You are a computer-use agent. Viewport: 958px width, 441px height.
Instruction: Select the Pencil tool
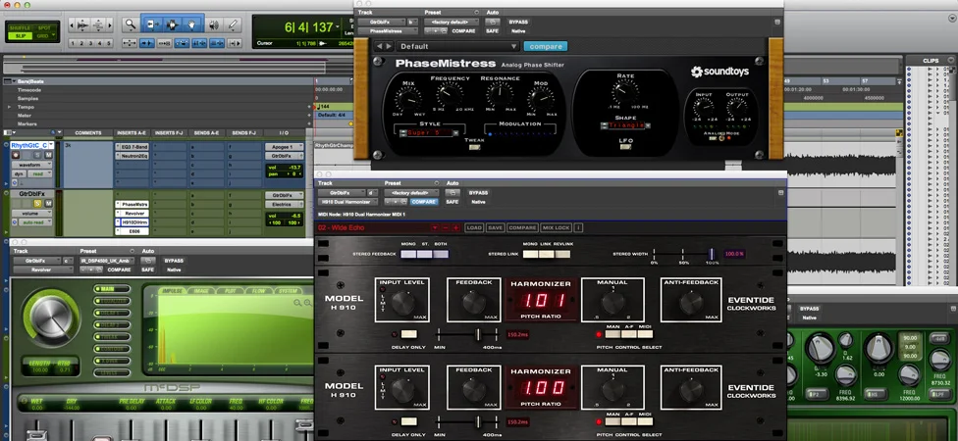[x=233, y=25]
